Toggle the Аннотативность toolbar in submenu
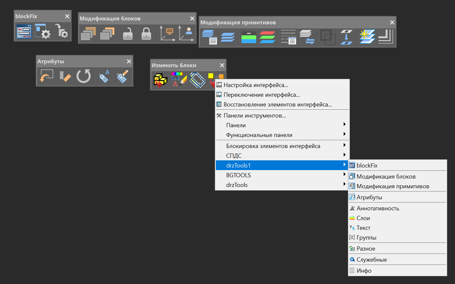The image size is (455, 284). pyautogui.click(x=398, y=208)
